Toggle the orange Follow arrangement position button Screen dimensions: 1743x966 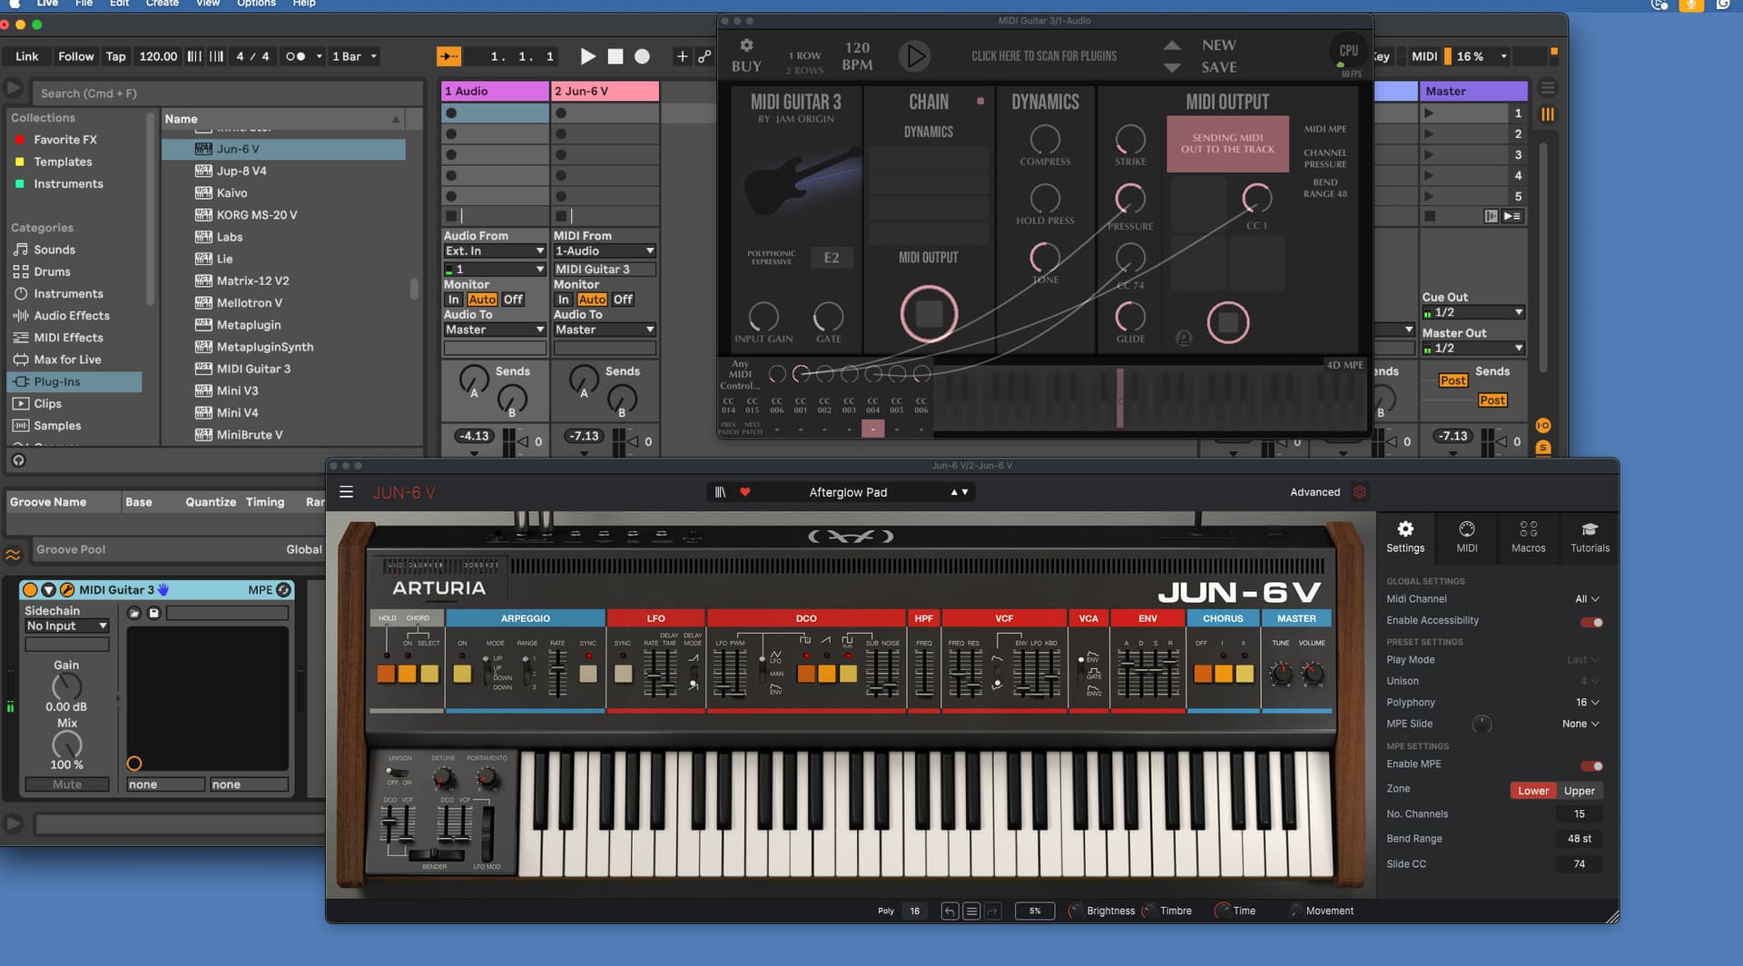click(448, 56)
